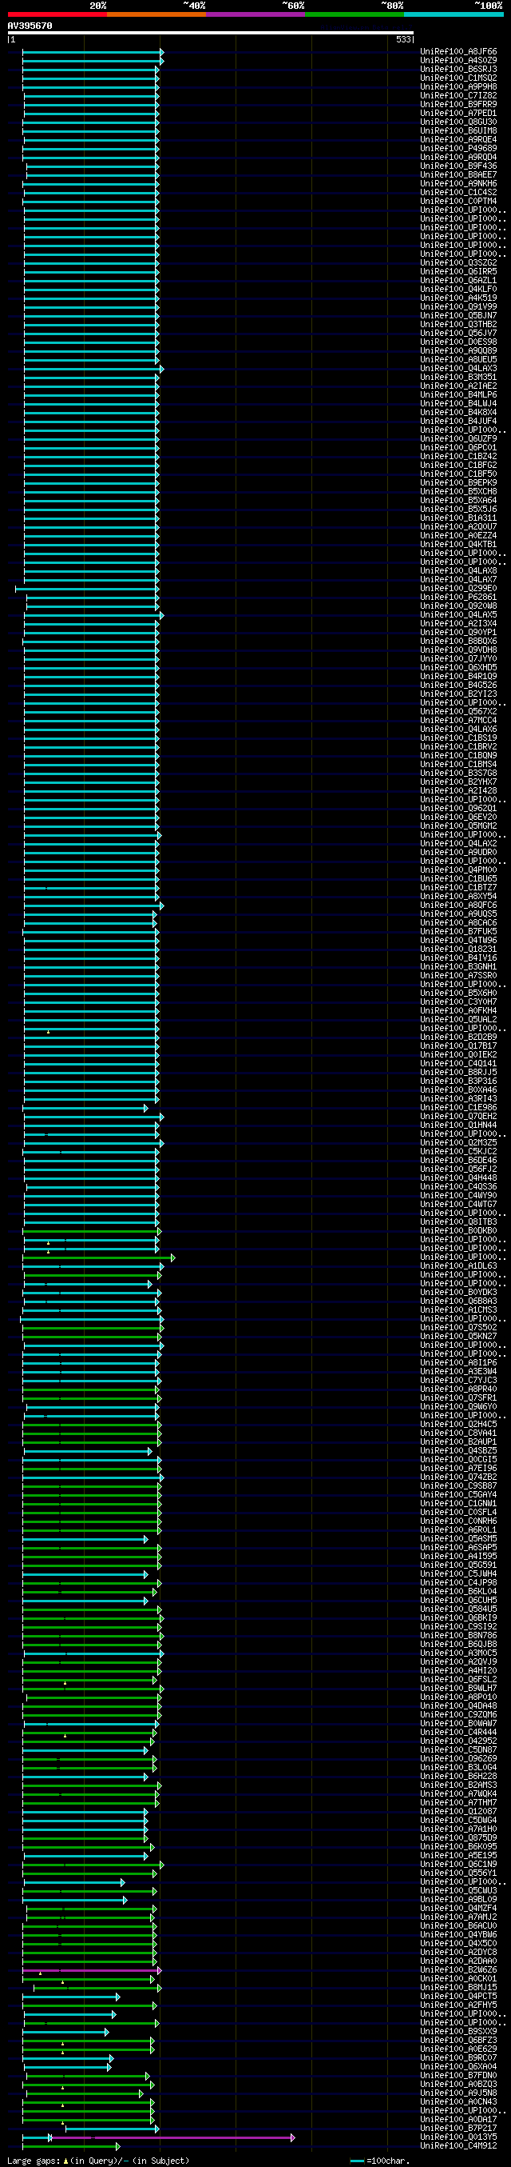Viewport: 511px width, 2167px height.
Task: Click hit label UniRef100_P49689
Action: [458, 149]
